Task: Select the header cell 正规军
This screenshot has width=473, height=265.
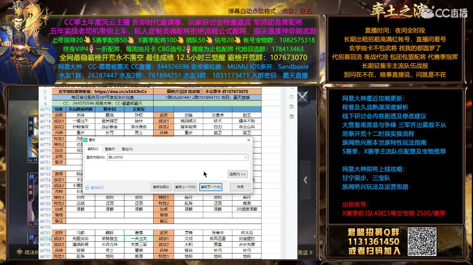Action: (139, 109)
